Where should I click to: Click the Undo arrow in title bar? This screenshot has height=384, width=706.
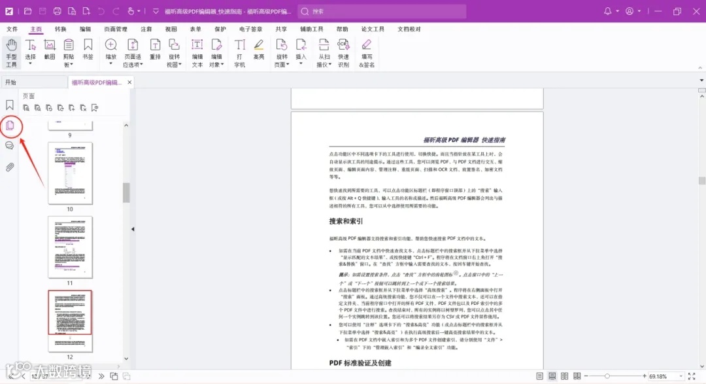pyautogui.click(x=101, y=11)
